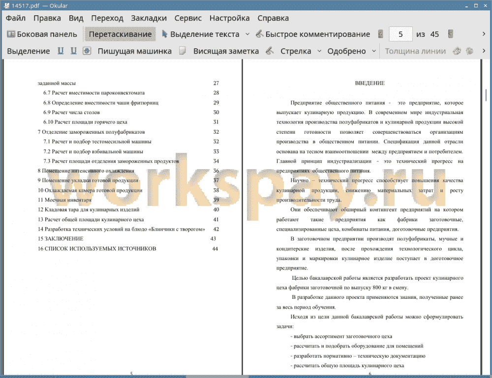The height and width of the screenshot is (378, 492).
Task: Open the Закладки menu
Action: pyautogui.click(x=149, y=18)
